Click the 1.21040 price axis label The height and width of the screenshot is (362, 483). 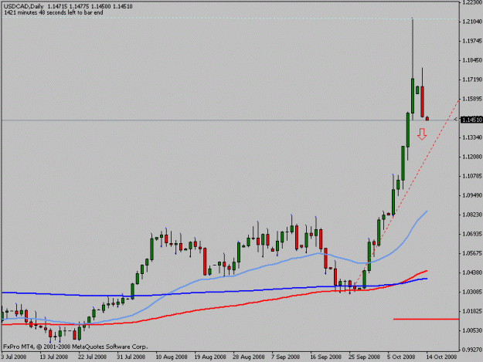(472, 22)
